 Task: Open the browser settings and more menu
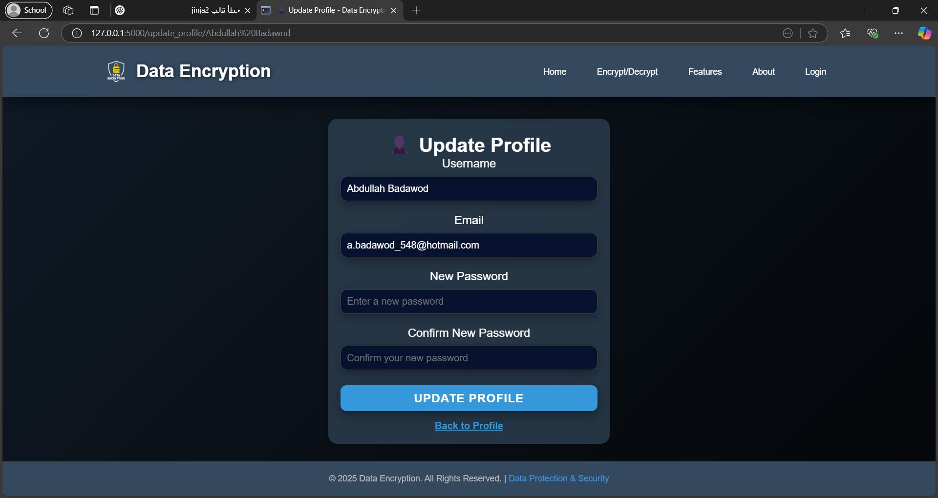click(899, 33)
